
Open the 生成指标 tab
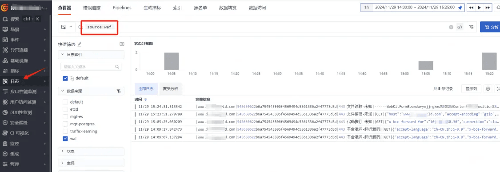152,8
